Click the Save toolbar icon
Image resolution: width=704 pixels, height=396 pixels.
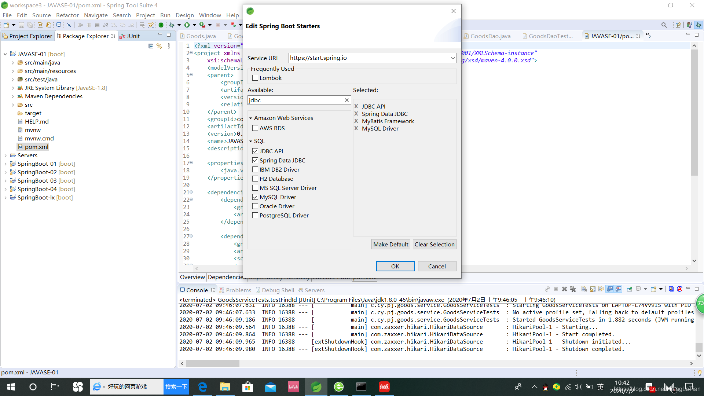tap(21, 25)
